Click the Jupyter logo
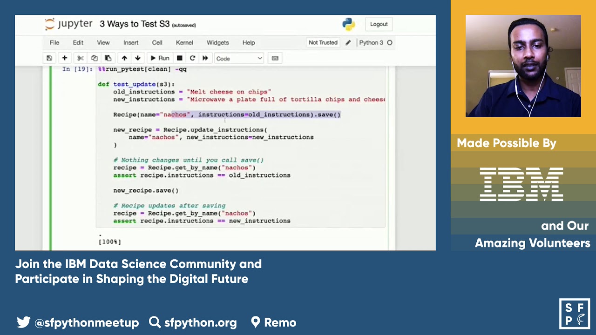Image resolution: width=596 pixels, height=335 pixels. tap(68, 24)
